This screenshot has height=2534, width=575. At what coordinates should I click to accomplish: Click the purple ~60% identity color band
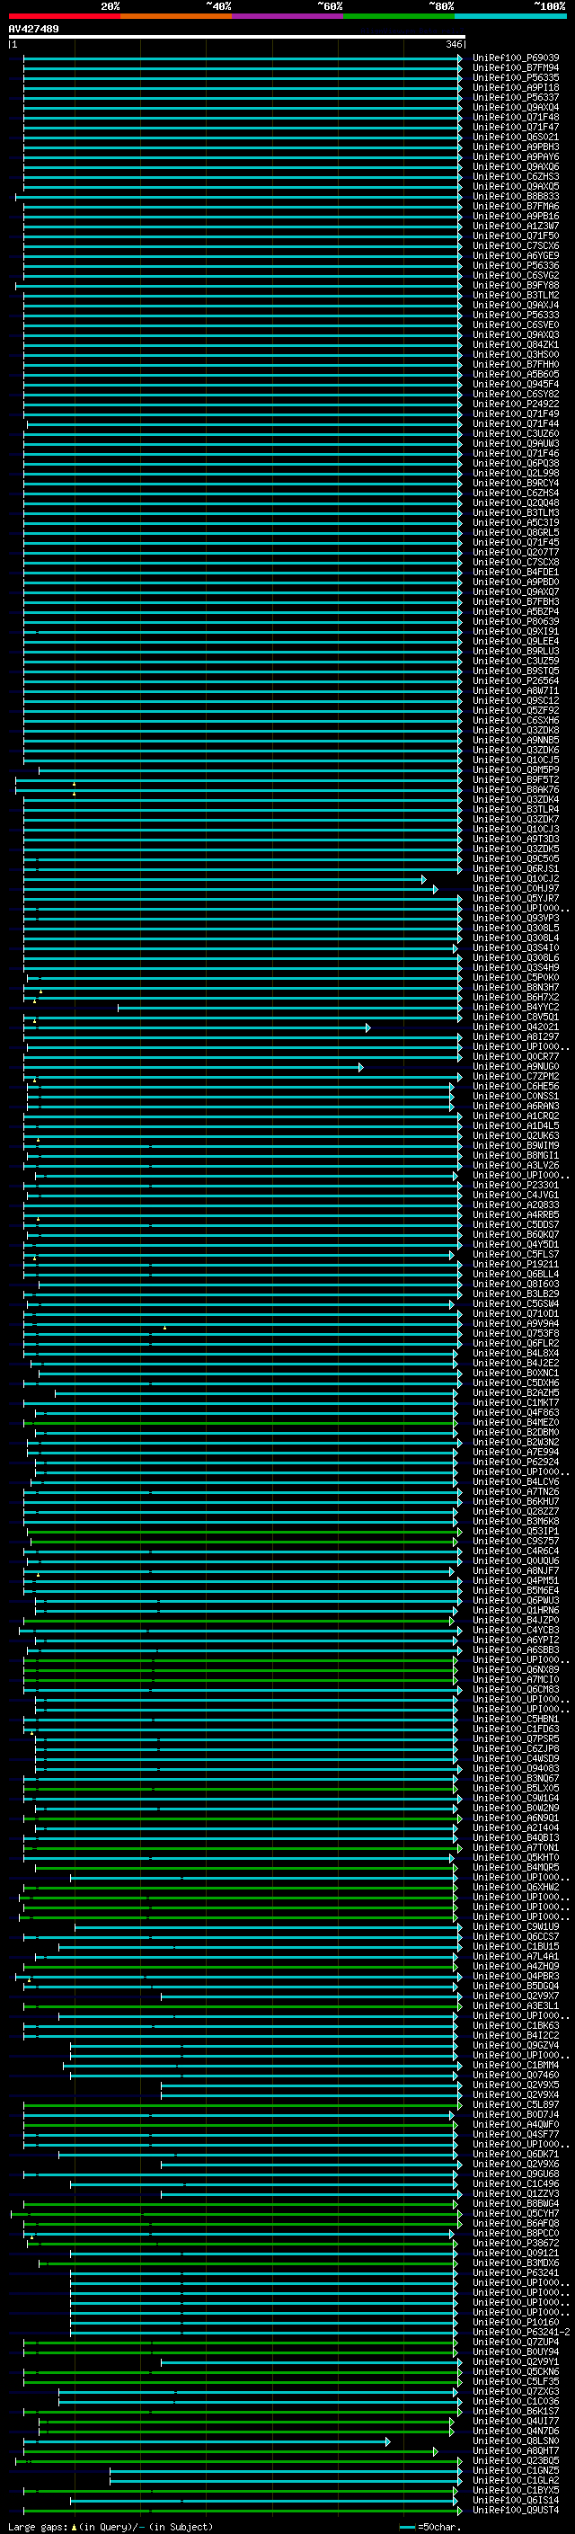coord(287,16)
